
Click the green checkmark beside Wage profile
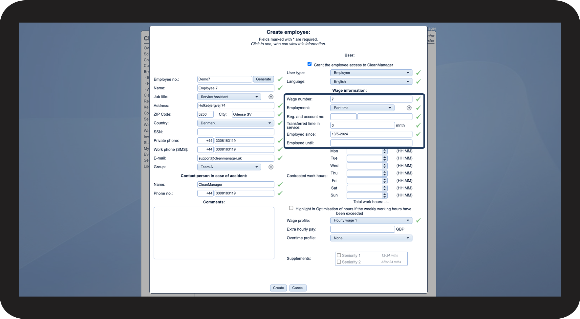pos(418,220)
